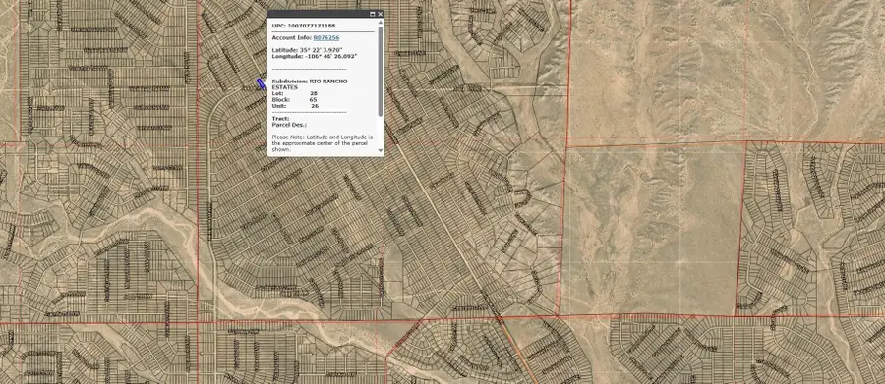Click the Lot: 28 row
The image size is (885, 384).
(x=295, y=93)
